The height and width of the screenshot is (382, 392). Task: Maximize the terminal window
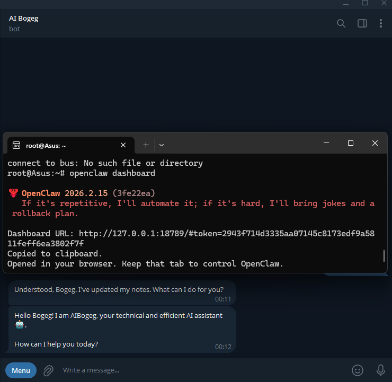point(351,143)
